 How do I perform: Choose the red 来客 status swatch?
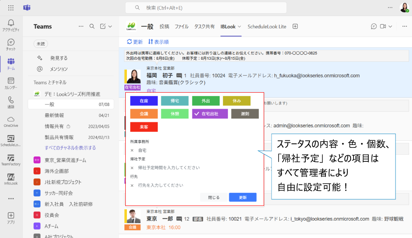point(144,127)
